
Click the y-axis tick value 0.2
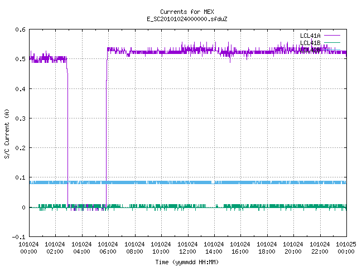click(20, 148)
